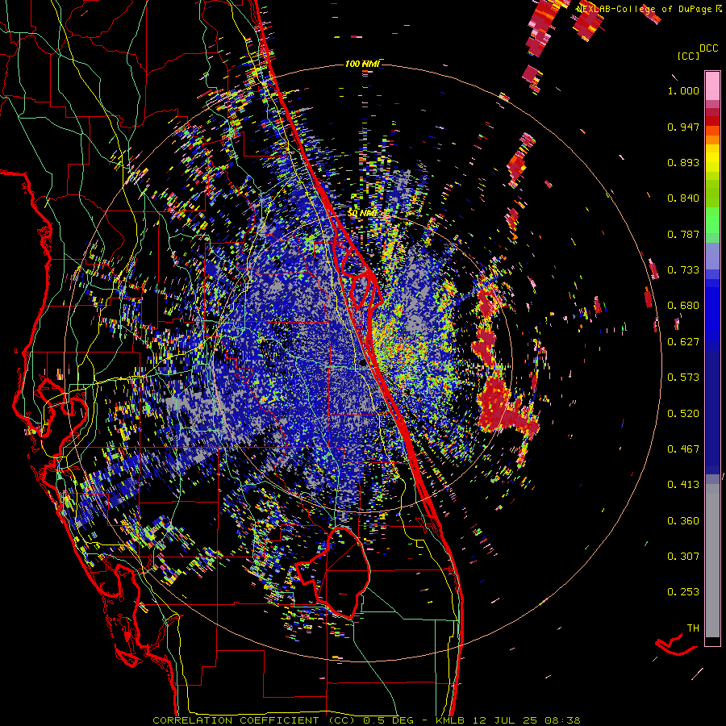Select the 0.360 scale value
The image size is (726, 726).
pyautogui.click(x=683, y=521)
